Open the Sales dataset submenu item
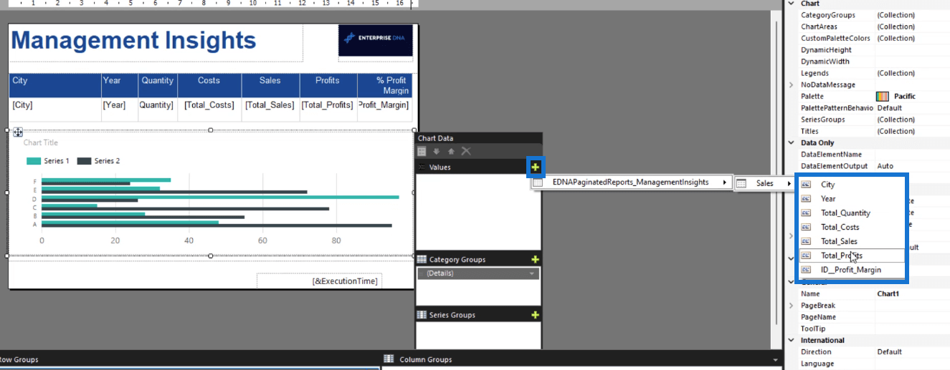Viewport: 950px width, 370px height. (x=765, y=183)
